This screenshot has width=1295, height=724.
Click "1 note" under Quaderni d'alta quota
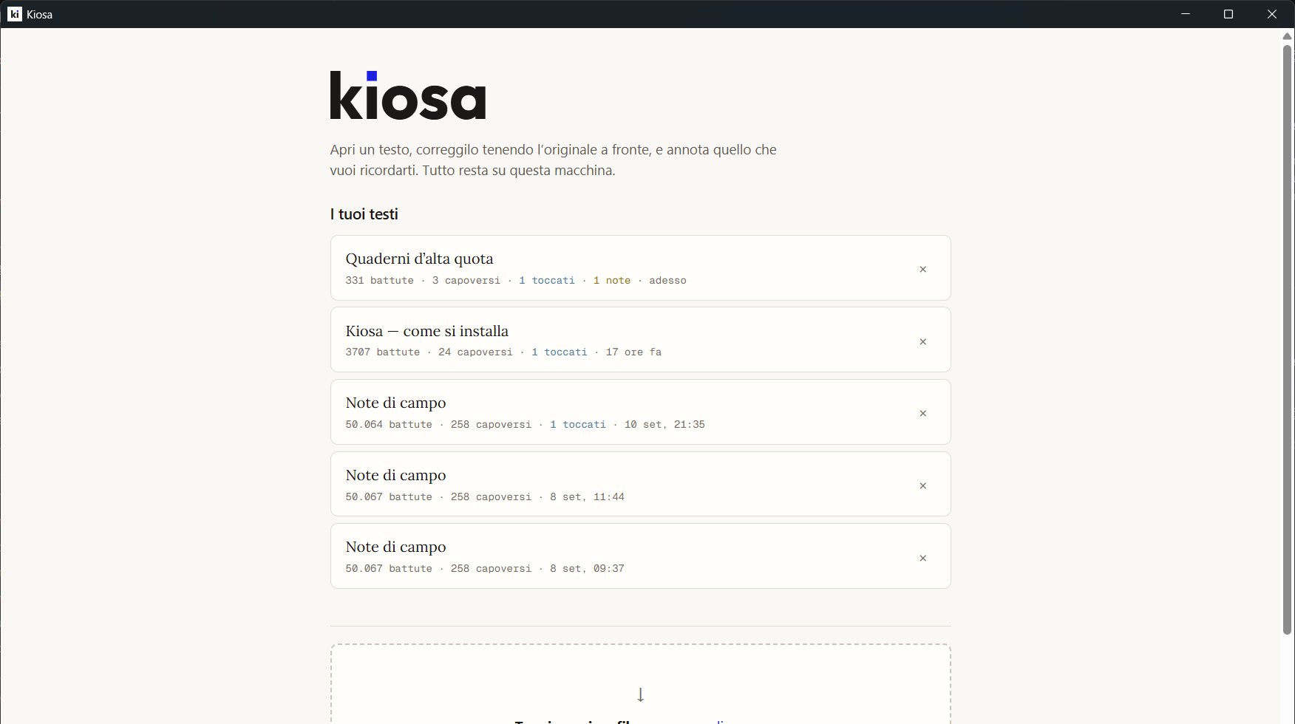612,281
